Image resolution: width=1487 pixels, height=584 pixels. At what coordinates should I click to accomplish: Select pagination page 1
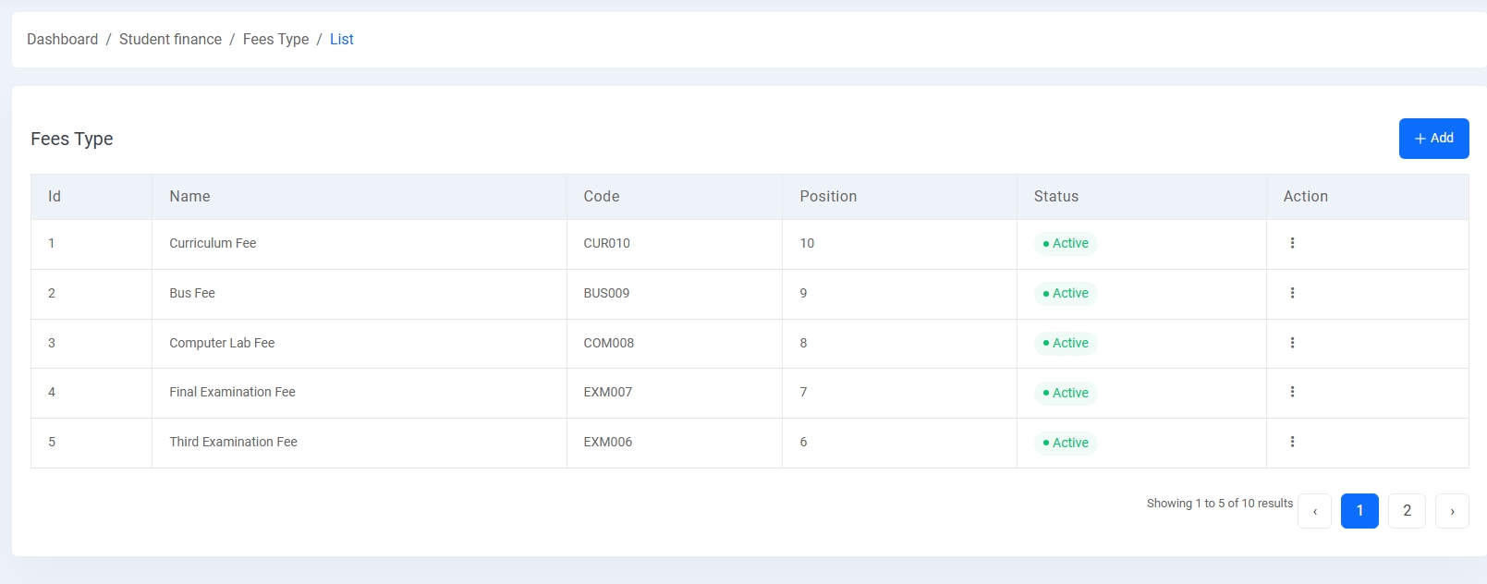[1359, 511]
